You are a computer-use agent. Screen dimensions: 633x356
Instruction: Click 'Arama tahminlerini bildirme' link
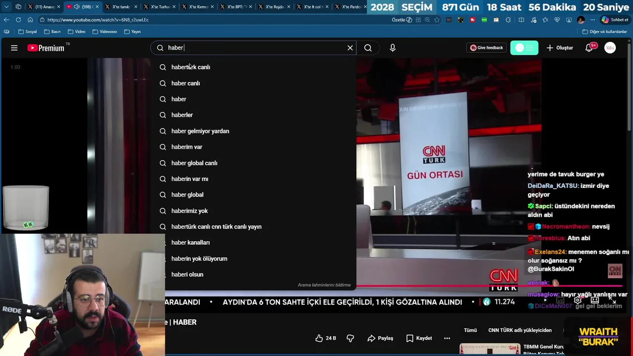324,285
